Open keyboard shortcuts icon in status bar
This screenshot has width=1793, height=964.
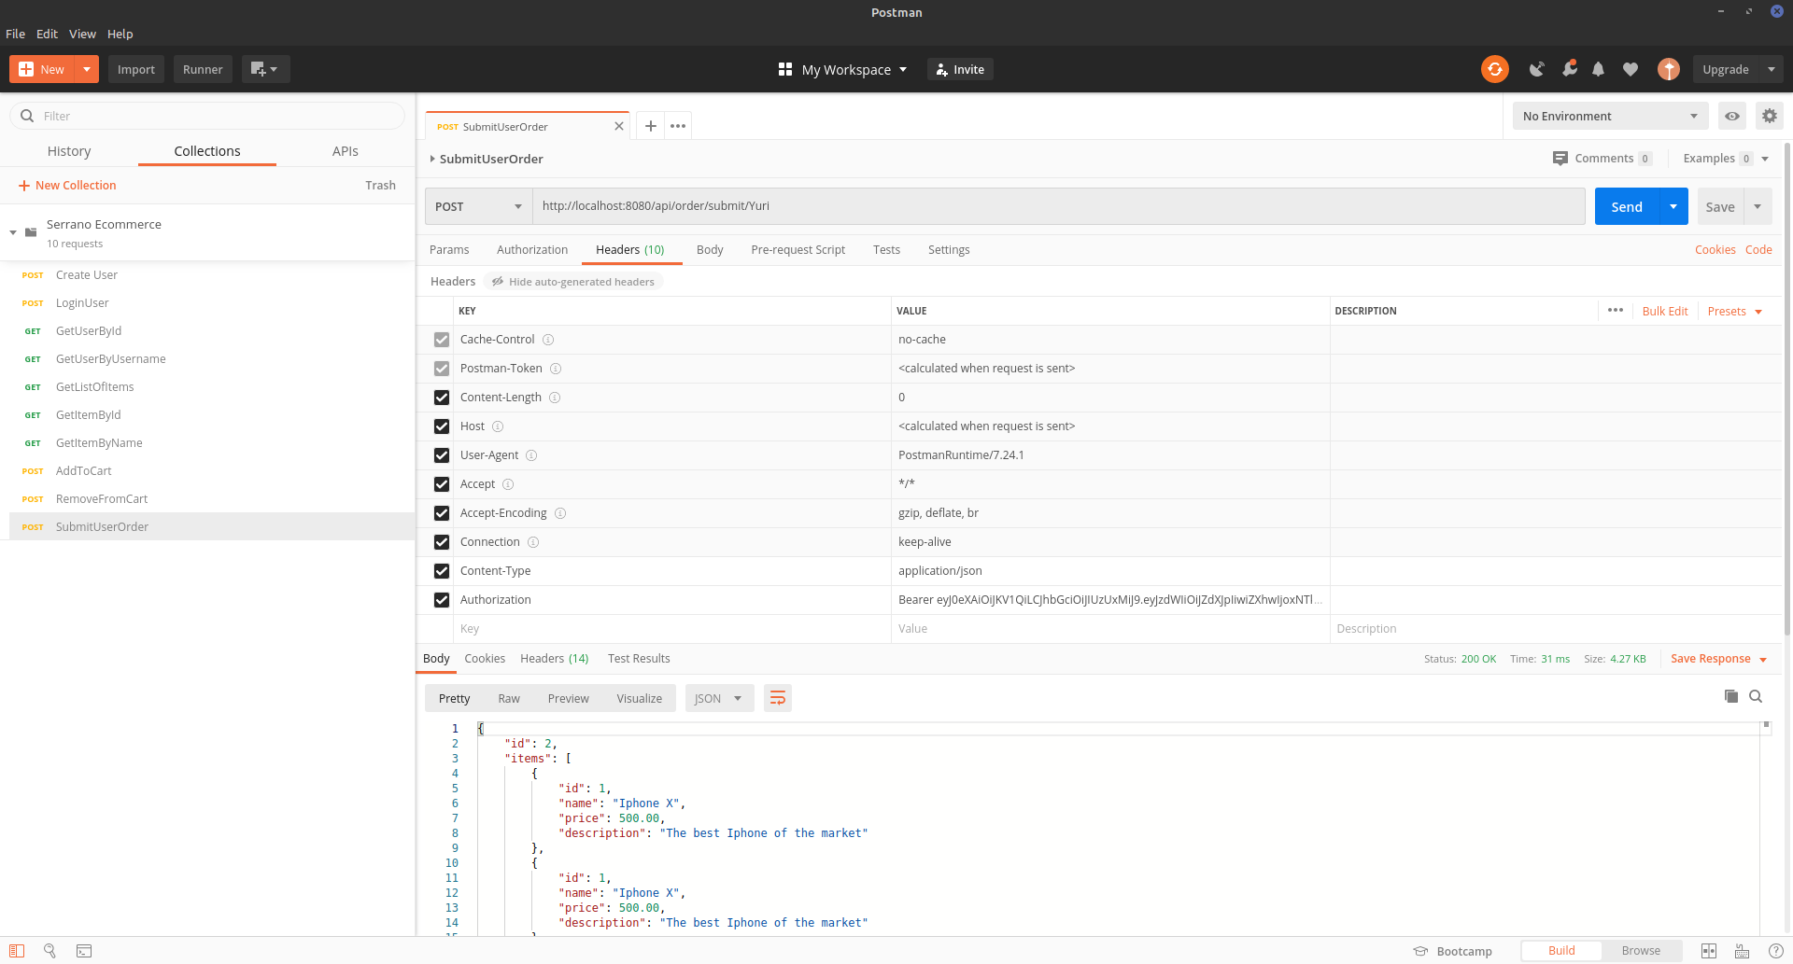[1743, 951]
